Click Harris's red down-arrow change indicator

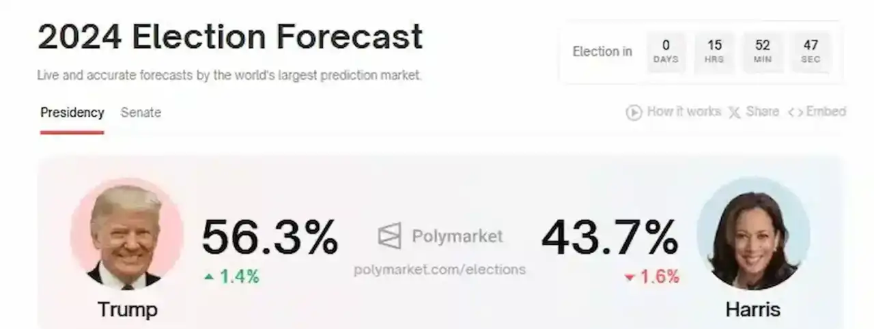[630, 277]
